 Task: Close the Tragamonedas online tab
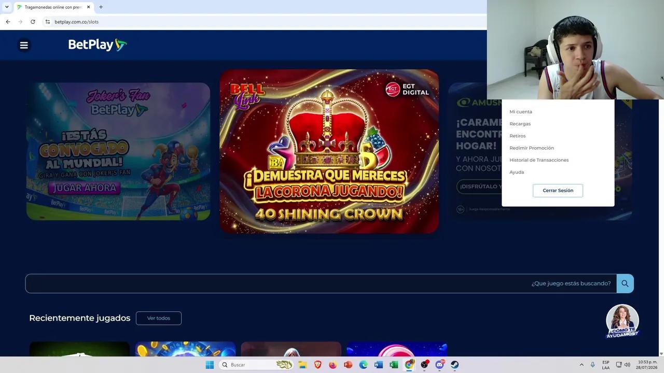(x=89, y=7)
